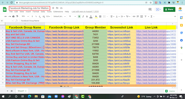Open screenshot link https://prnt.sc/sfd091
Screen dimensions: 185x99
click(x=119, y=38)
